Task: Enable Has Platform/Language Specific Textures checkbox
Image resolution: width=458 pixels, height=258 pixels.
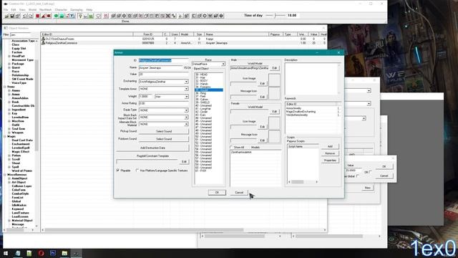Action: pos(137,171)
